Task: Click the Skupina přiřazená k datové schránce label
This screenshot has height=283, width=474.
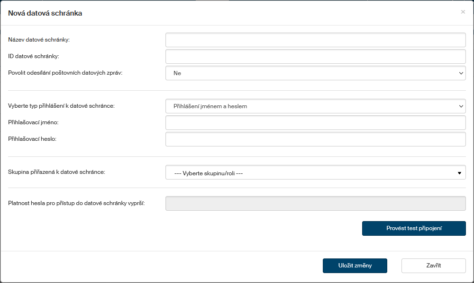Action: [x=57, y=172]
